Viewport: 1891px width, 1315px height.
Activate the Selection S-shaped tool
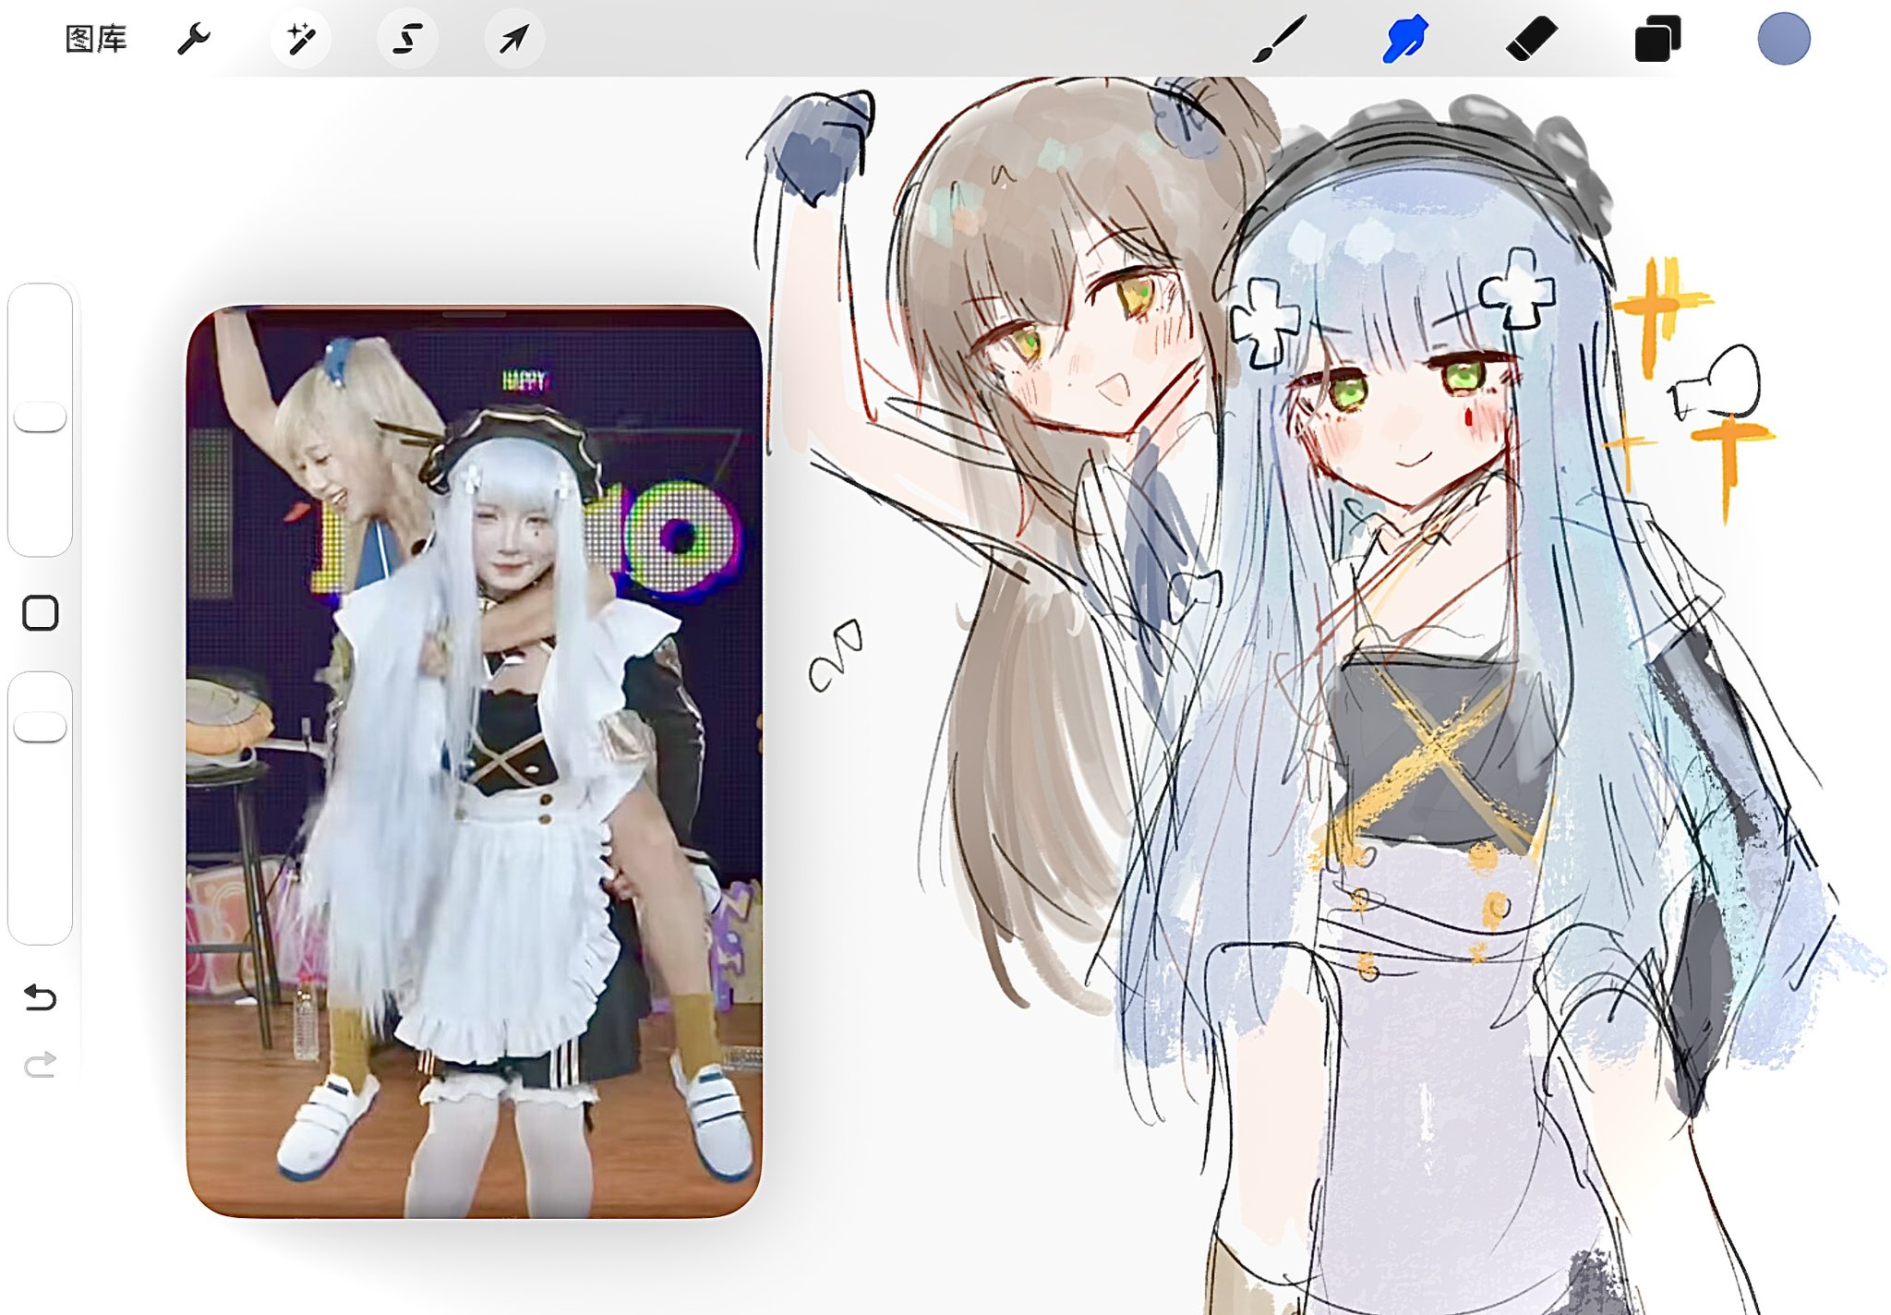(407, 39)
